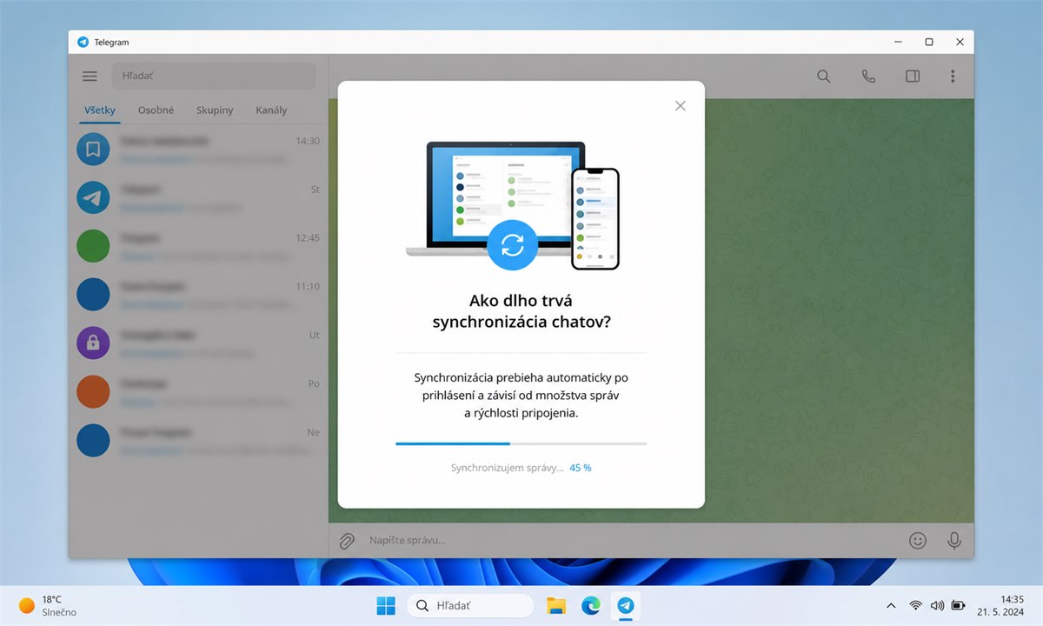This screenshot has height=626, width=1043.
Task: Open the blue avatar chat at 11:10
Action: (x=198, y=296)
